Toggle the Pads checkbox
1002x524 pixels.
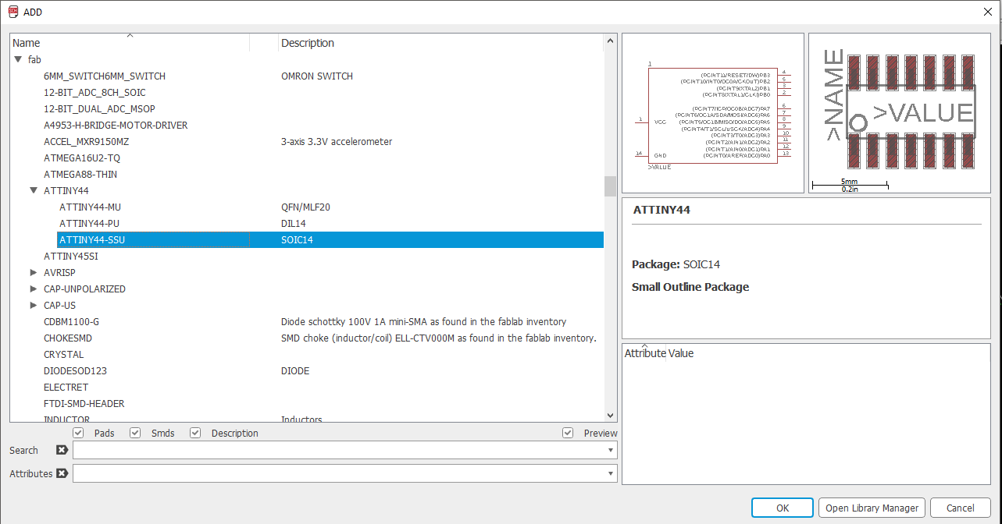pos(78,433)
